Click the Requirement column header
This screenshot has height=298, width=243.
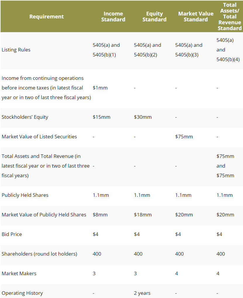tap(46, 17)
